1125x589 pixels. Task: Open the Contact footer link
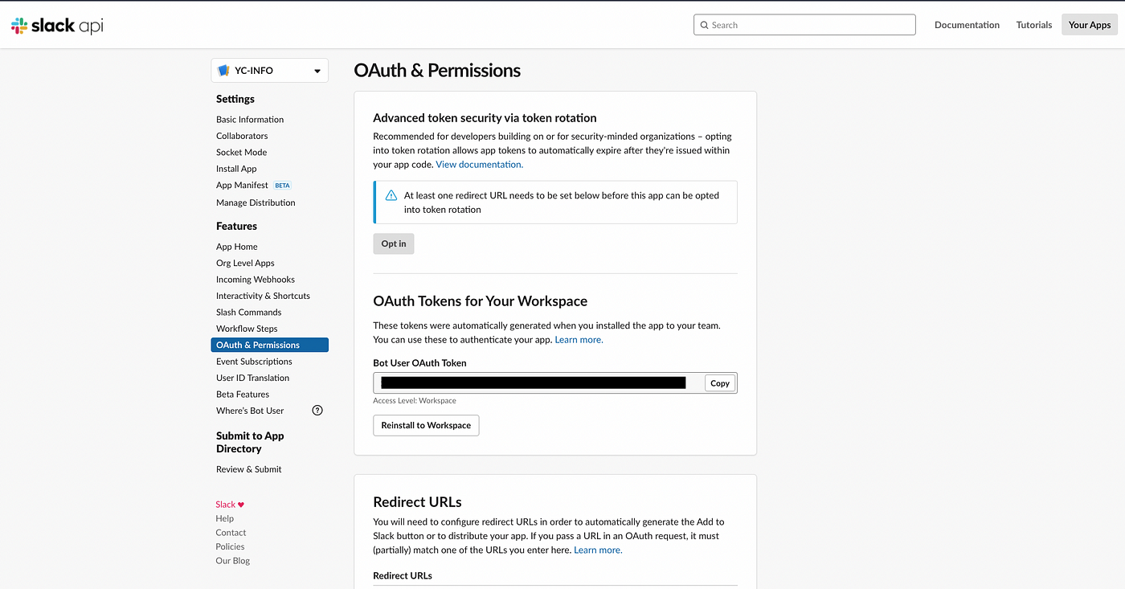point(231,533)
